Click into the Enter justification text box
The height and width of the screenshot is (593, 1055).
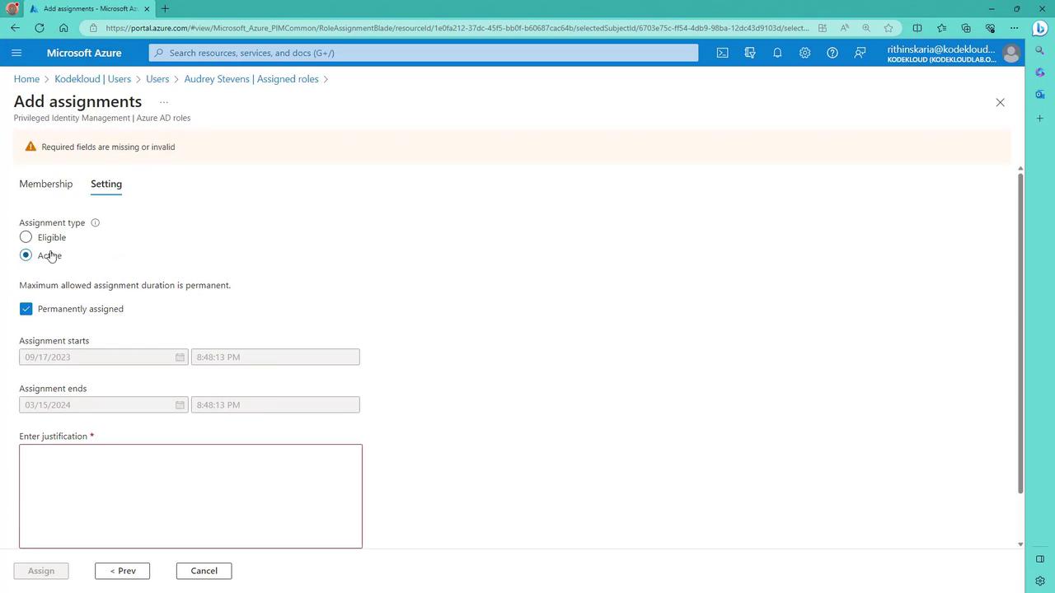[190, 496]
